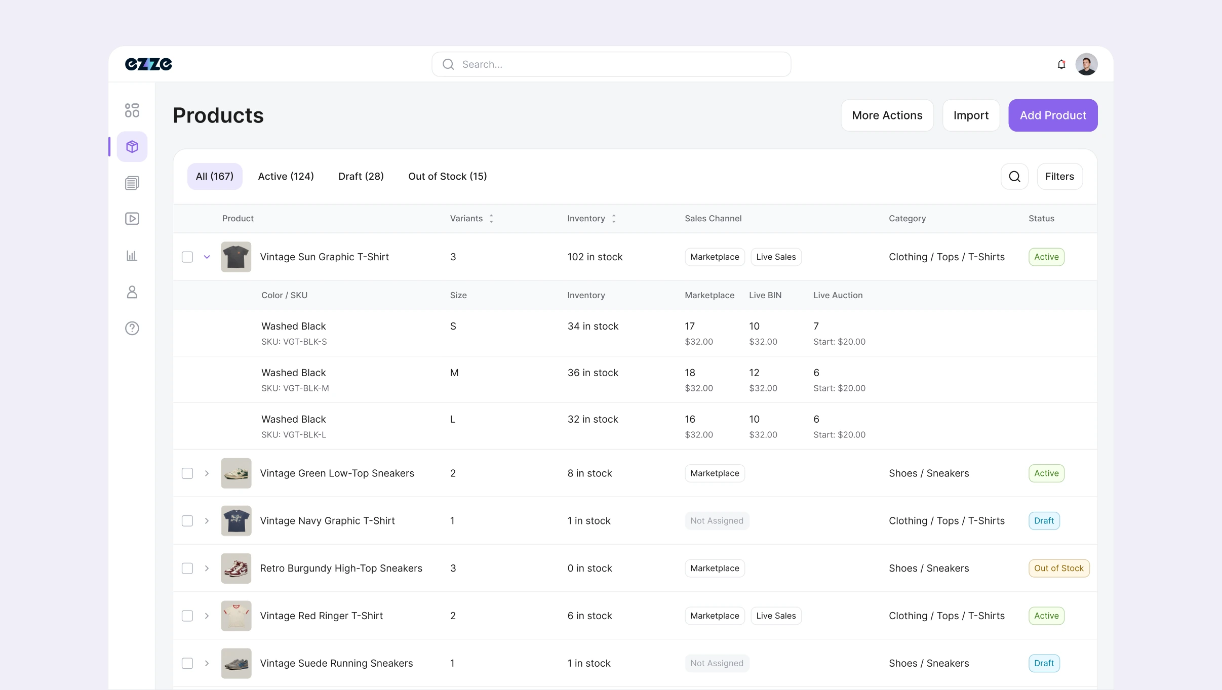
Task: Check the Vintage Red Ringer T-Shirt checkbox
Action: pos(187,616)
